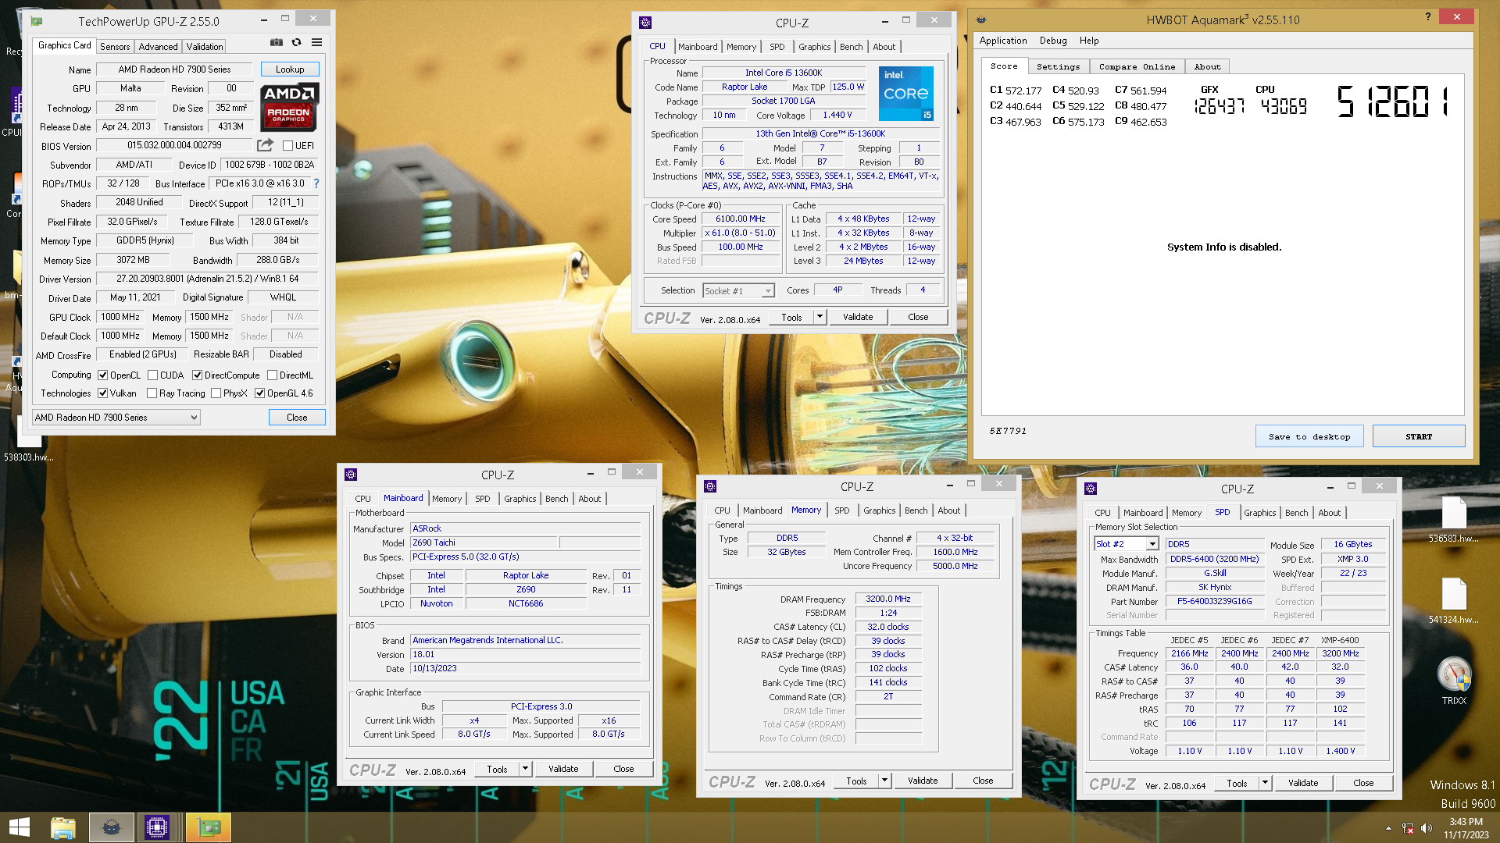Screen dimensions: 1500x843
Task: Click the F5-6400J3239G16G part number value
Action: click(x=1214, y=602)
